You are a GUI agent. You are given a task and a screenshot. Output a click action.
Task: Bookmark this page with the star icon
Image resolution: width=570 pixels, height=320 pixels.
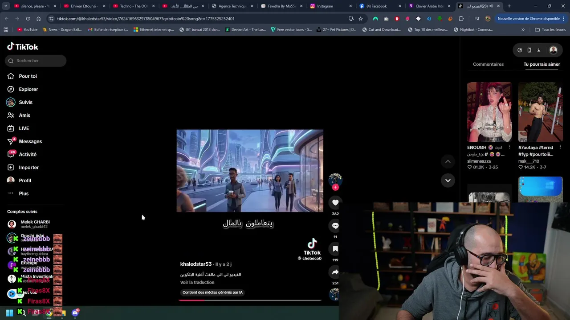(x=361, y=19)
